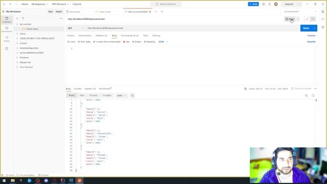Click the collections filter icon
This screenshot has height=184, width=327.
pos(23,18)
